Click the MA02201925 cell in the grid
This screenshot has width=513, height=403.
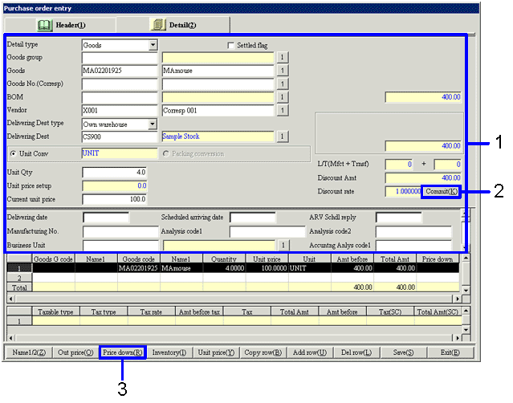point(139,268)
